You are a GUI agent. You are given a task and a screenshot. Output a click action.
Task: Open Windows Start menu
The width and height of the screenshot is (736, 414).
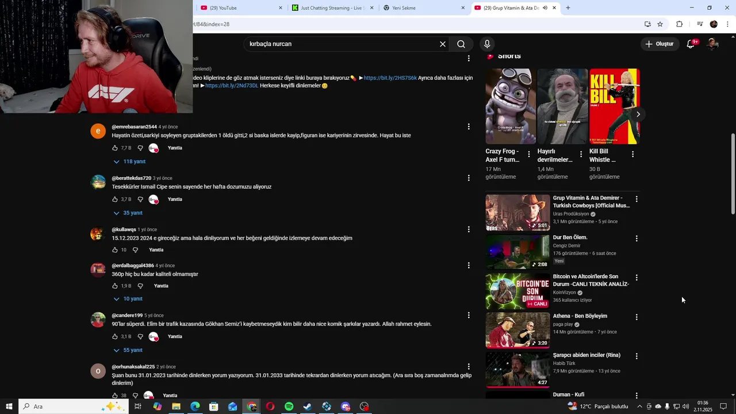tap(9, 407)
